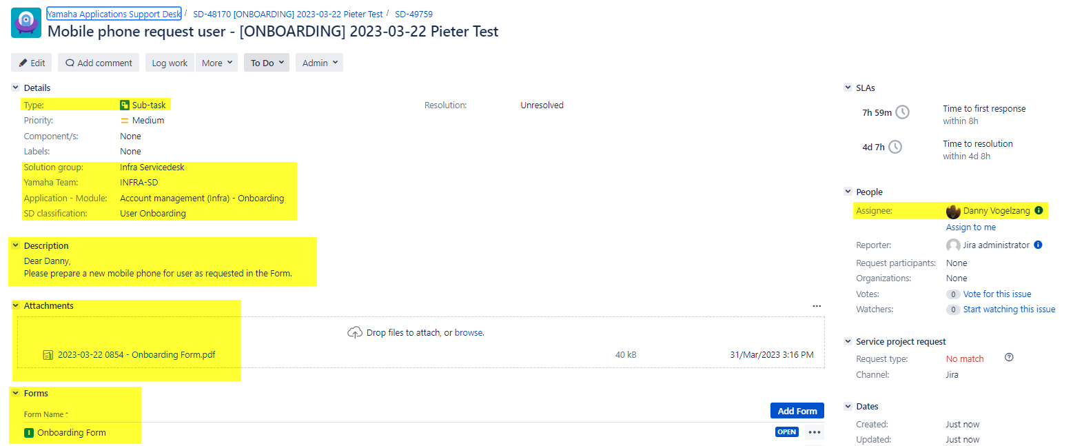Click the Medium priority text
The image size is (1073, 446).
click(x=148, y=121)
